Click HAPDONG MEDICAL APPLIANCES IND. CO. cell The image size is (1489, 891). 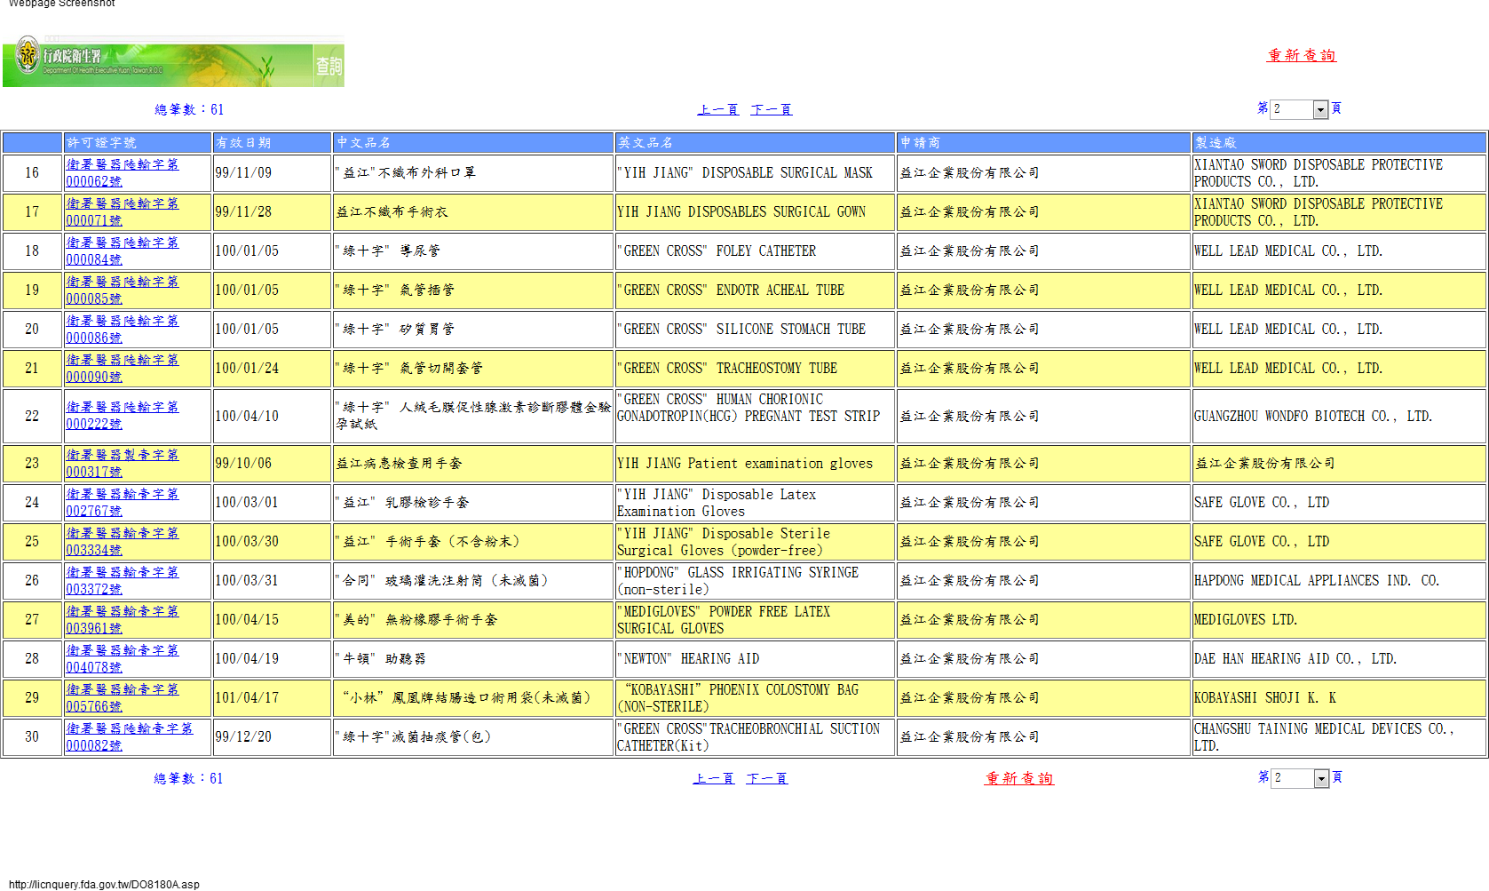pos(1339,581)
